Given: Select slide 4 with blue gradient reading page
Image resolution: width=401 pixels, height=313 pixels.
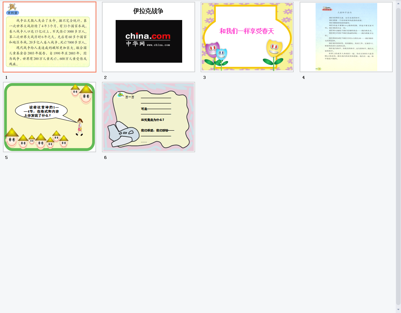Looking at the screenshot, I should [346, 37].
